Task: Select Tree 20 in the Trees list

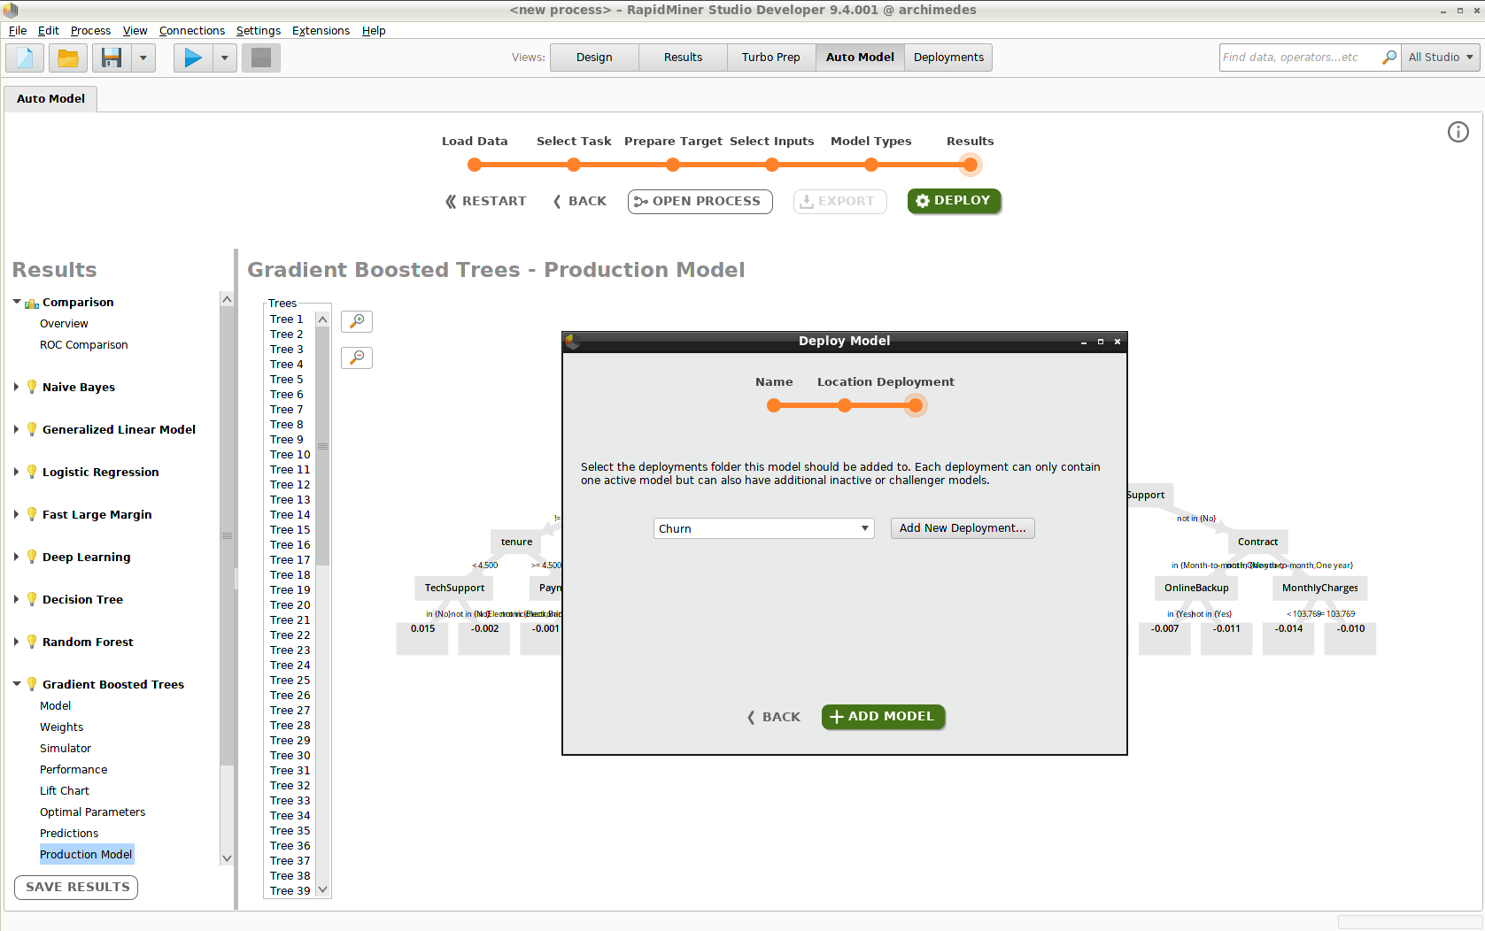Action: (x=290, y=605)
